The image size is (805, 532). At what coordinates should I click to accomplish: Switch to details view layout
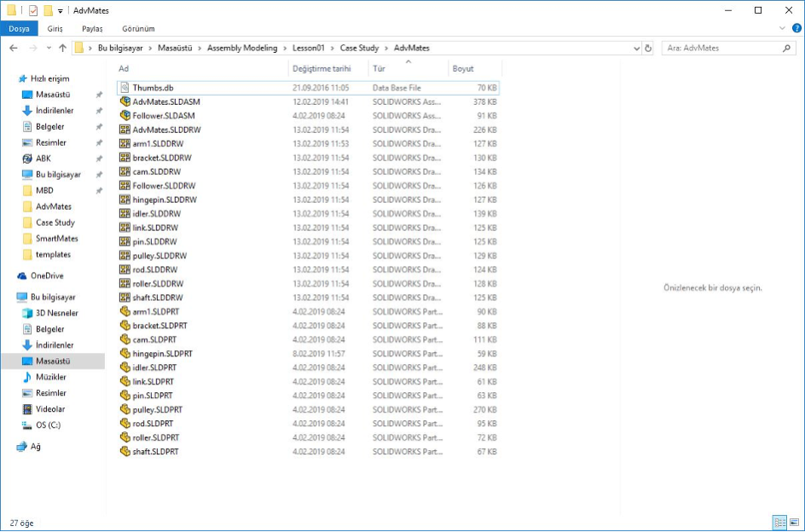(x=779, y=522)
